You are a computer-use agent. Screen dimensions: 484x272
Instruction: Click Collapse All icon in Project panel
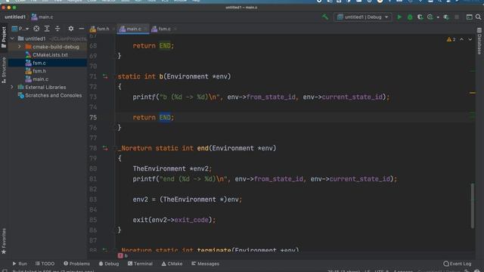click(x=57, y=29)
